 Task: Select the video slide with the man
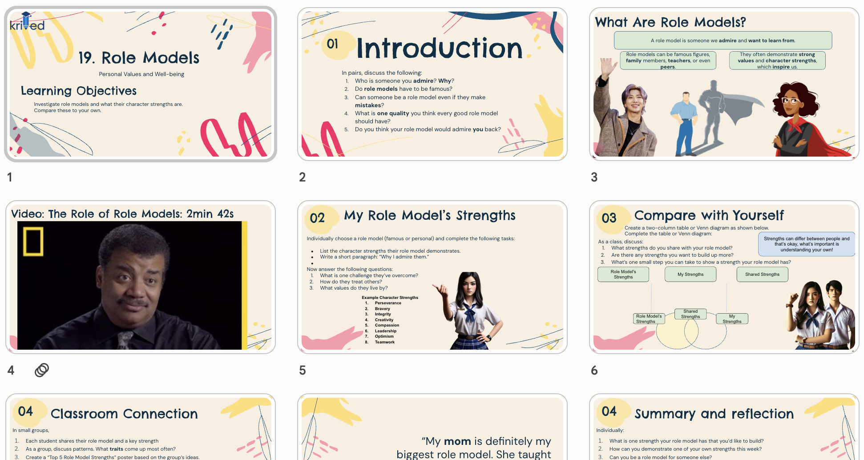(x=141, y=277)
